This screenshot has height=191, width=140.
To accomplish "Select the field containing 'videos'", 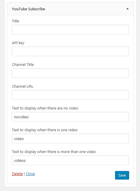I will point(70,160).
